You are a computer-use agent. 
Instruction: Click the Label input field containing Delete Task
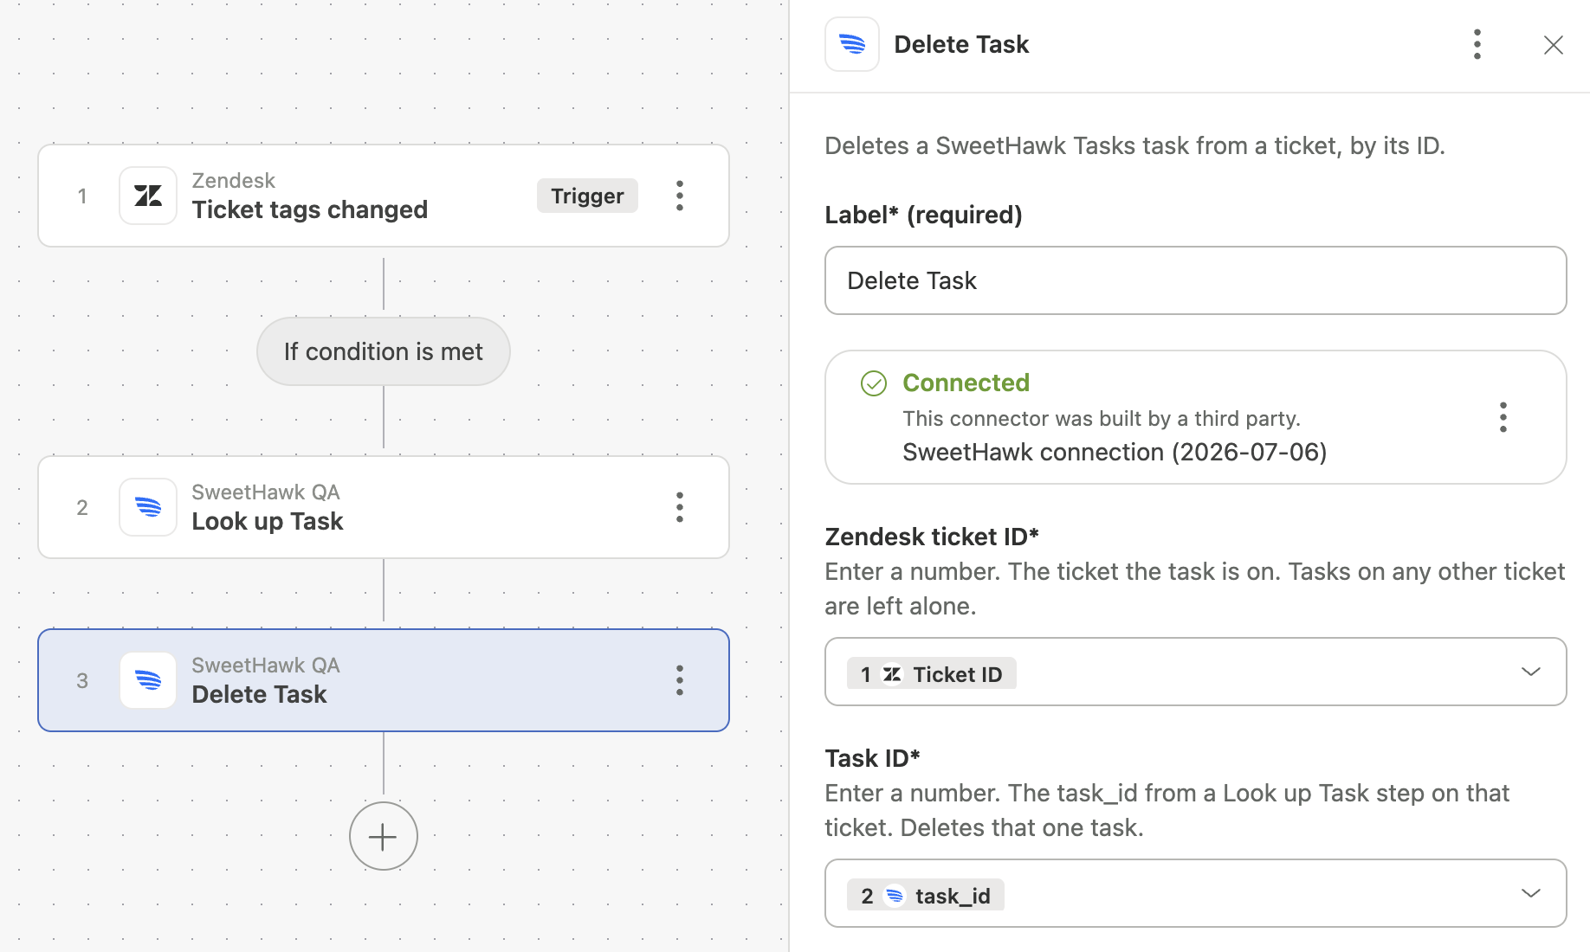click(1196, 280)
